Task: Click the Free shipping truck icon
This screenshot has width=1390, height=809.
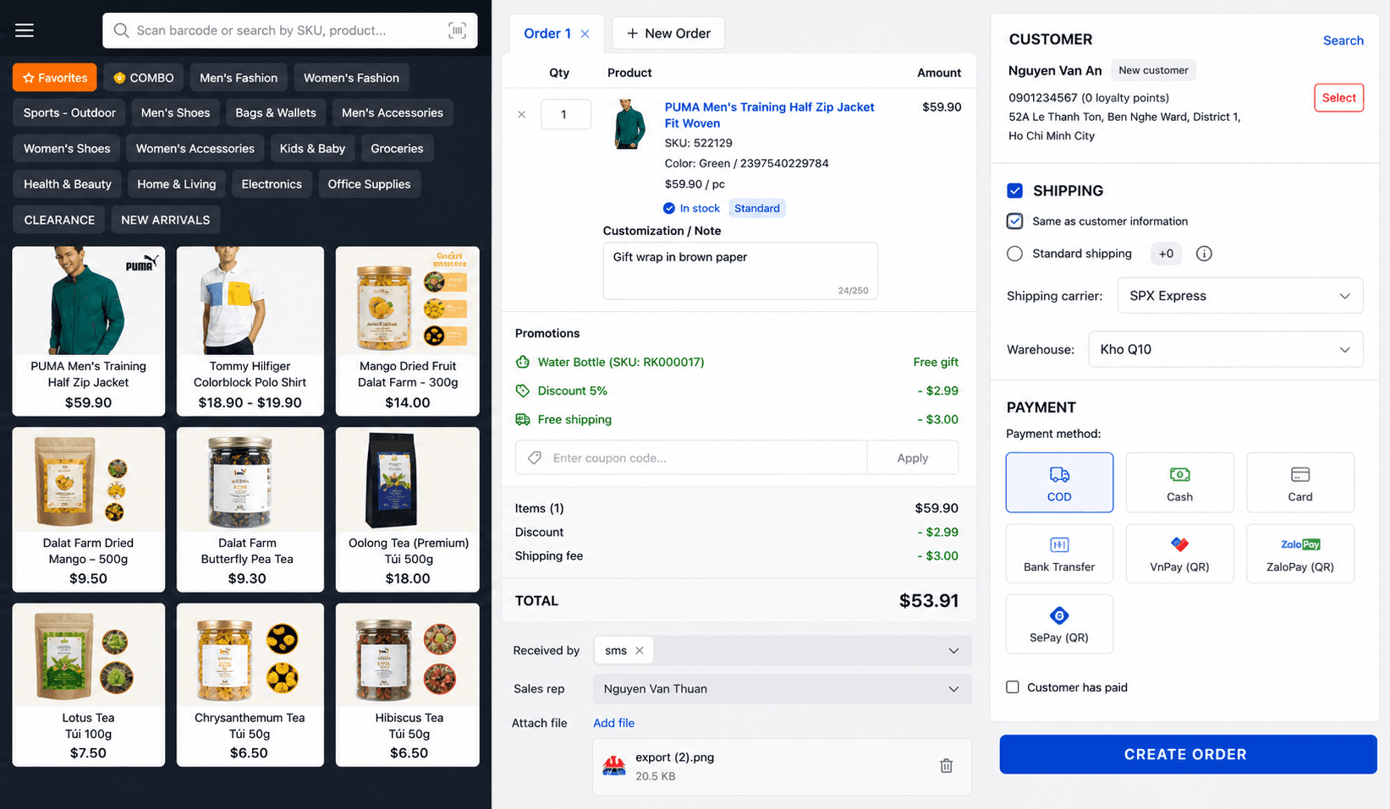Action: [x=523, y=419]
